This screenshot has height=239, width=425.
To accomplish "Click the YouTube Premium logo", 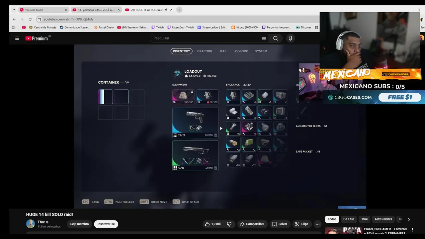I will point(37,38).
